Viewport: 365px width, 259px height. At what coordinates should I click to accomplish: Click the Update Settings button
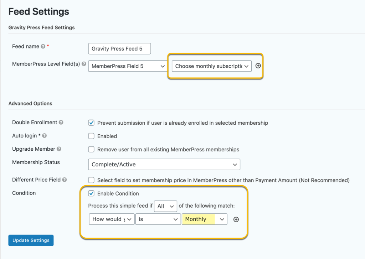pos(31,240)
